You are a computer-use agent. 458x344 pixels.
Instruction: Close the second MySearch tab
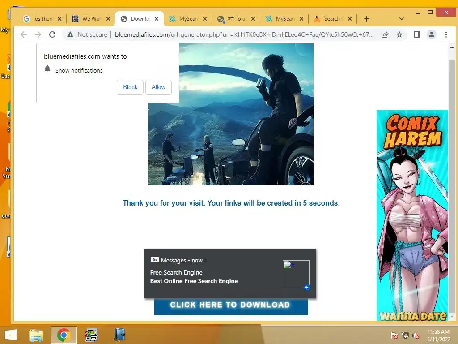(x=301, y=19)
